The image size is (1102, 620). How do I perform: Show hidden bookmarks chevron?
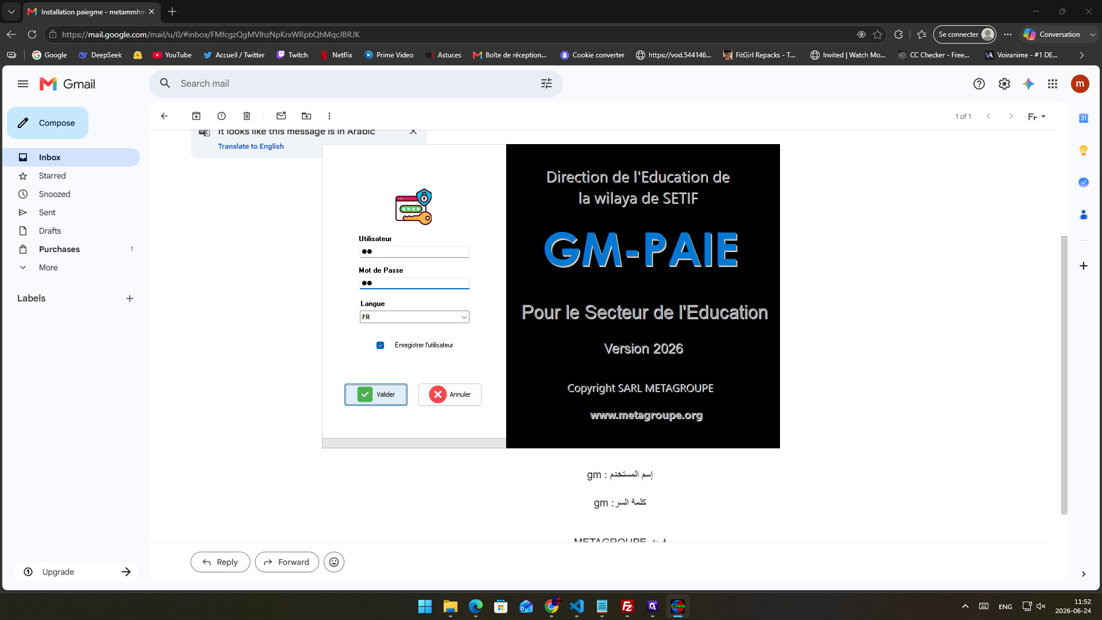coord(1082,55)
